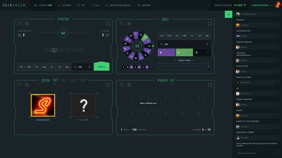Image resolution: width=282 pixels, height=158 pixels.
Task: Click the round settings icon in Ячейки panel
Action: 129,85
